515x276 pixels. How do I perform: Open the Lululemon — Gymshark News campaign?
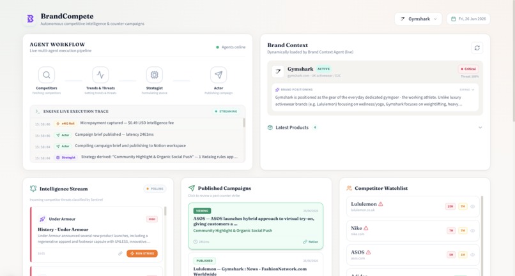[256, 265]
